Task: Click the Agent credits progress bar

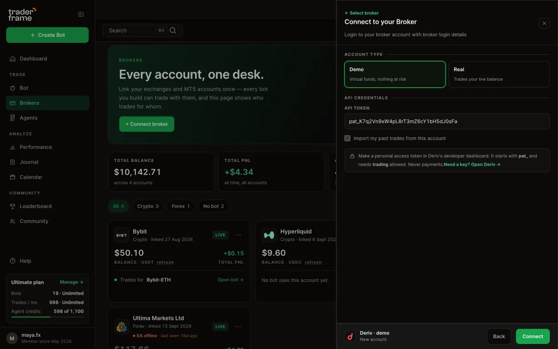Action: click(x=47, y=317)
